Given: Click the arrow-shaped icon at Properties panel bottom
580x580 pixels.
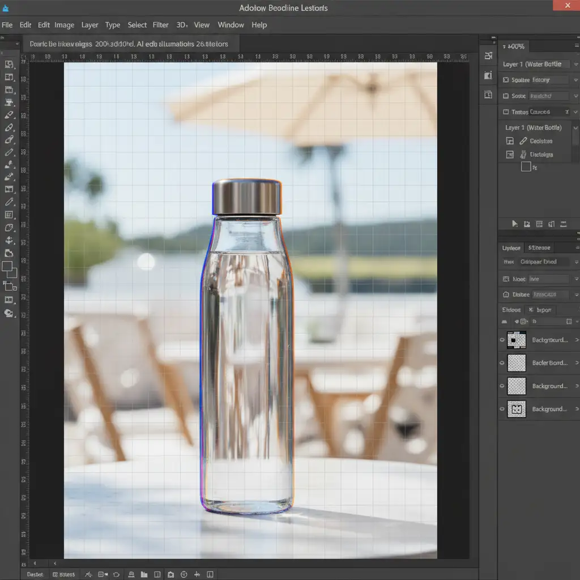Looking at the screenshot, I should click(x=514, y=224).
